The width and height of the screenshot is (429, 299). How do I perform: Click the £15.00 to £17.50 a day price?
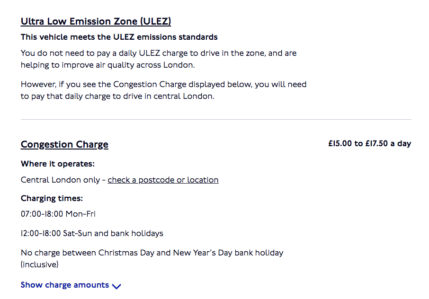tap(370, 143)
